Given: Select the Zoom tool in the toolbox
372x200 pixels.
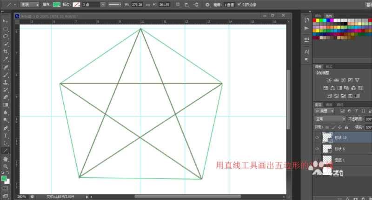Looking at the screenshot, I should (x=6, y=166).
